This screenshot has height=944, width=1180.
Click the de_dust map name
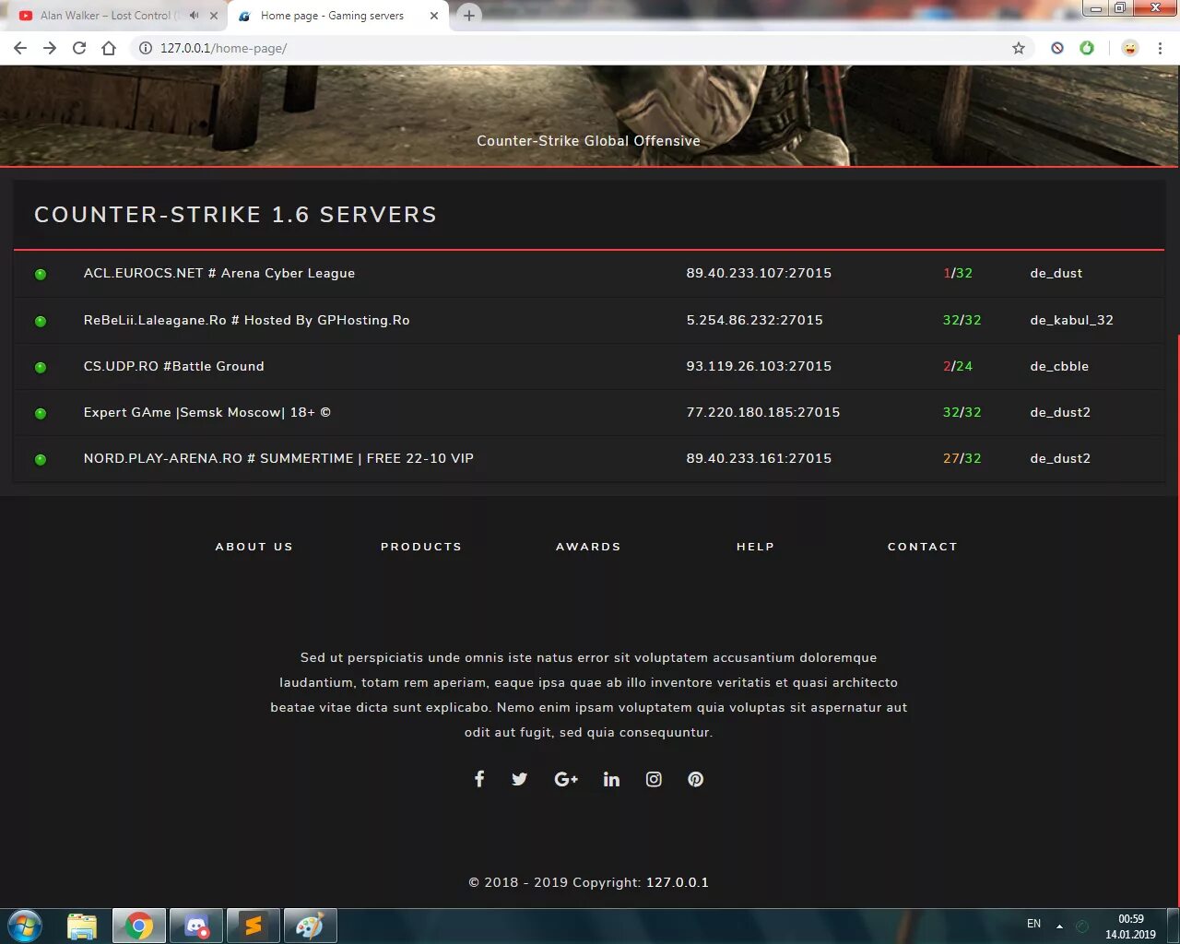(1056, 273)
